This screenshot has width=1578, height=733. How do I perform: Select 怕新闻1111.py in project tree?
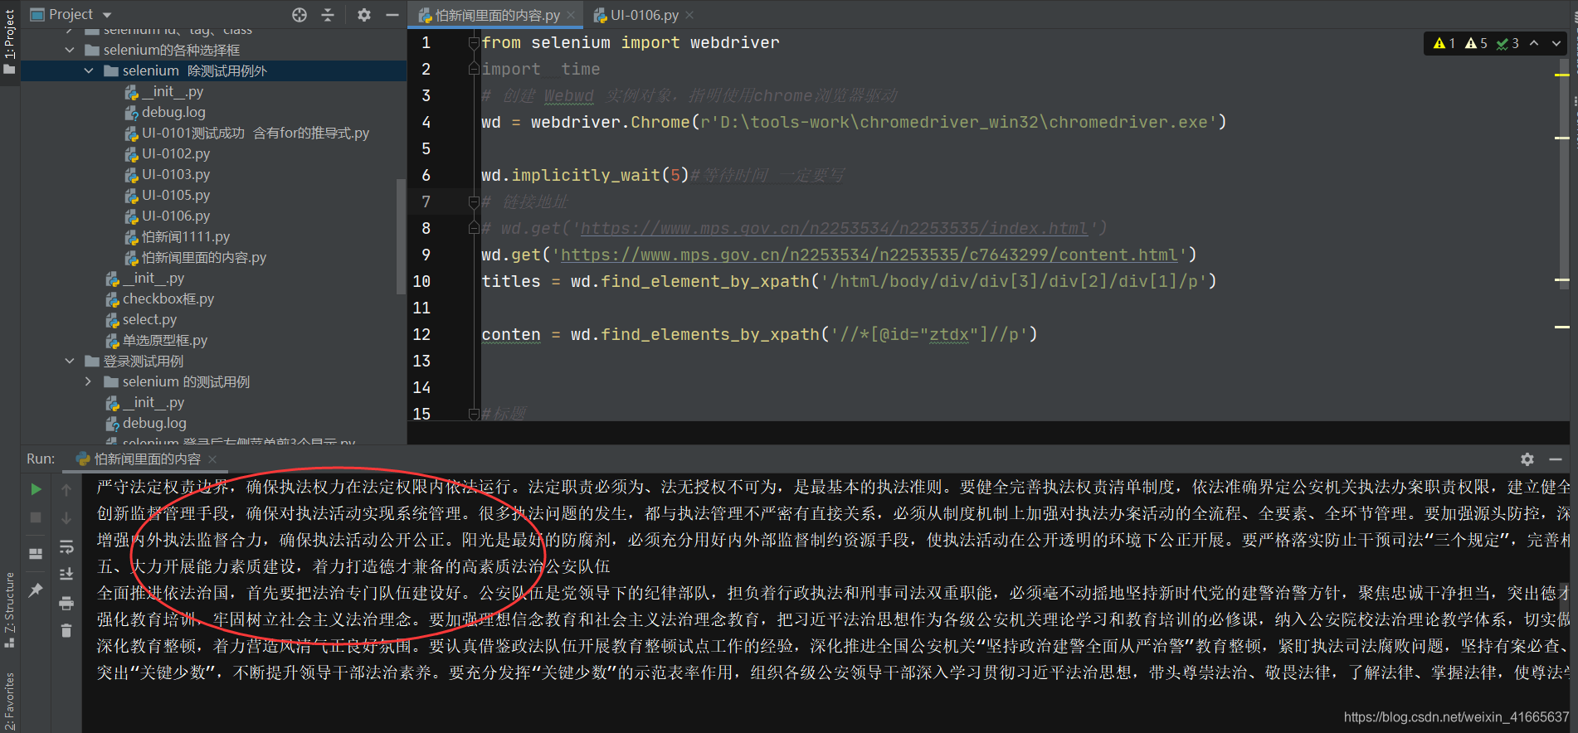pyautogui.click(x=185, y=236)
